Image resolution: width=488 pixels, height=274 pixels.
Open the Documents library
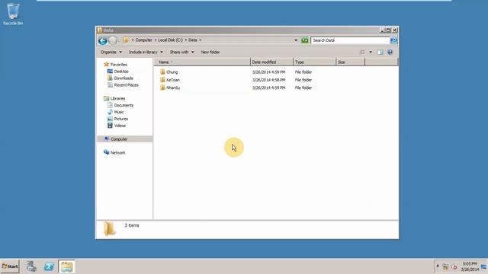[124, 105]
